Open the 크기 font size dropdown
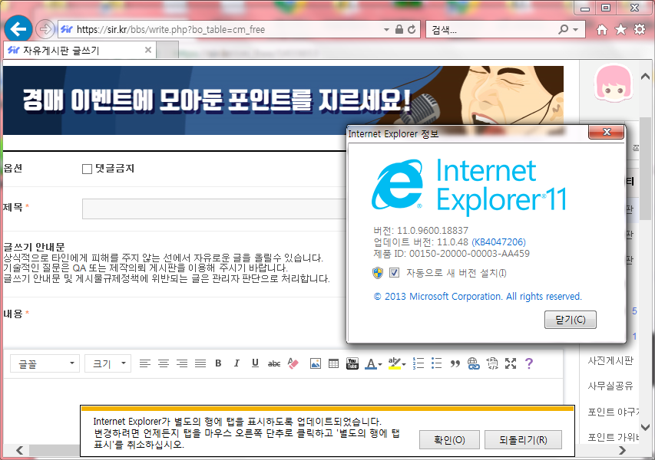The width and height of the screenshot is (655, 460). click(108, 363)
